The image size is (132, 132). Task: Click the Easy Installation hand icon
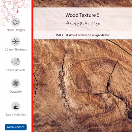(x=16, y=106)
